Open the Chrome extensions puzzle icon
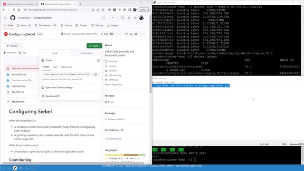 click(124, 9)
